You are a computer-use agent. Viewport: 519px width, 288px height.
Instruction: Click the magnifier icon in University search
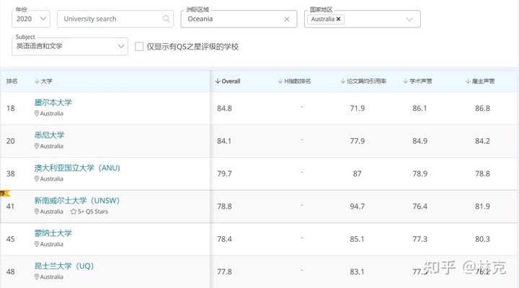click(167, 19)
